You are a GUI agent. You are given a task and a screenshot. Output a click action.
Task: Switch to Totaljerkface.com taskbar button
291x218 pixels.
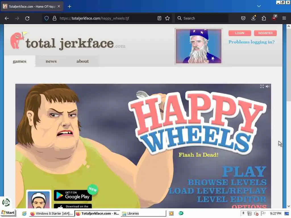(98, 213)
